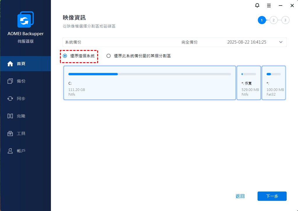The height and width of the screenshot is (211, 298).
Task: Expand the backup version dropdown arrow
Action: point(281,42)
